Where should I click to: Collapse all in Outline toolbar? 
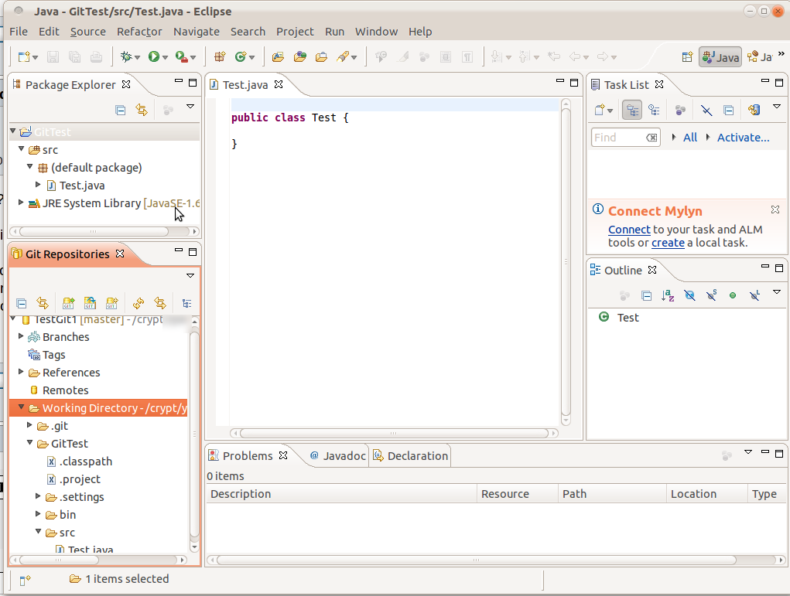click(x=646, y=295)
